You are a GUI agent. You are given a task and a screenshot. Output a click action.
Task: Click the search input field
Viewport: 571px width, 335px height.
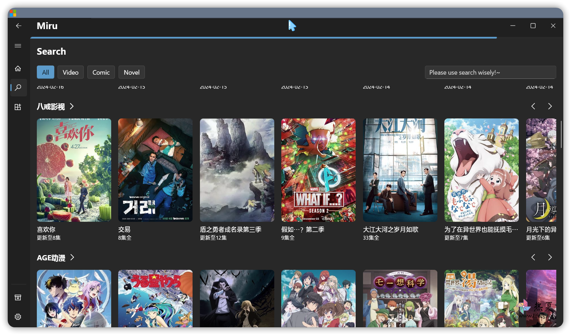[x=490, y=73]
